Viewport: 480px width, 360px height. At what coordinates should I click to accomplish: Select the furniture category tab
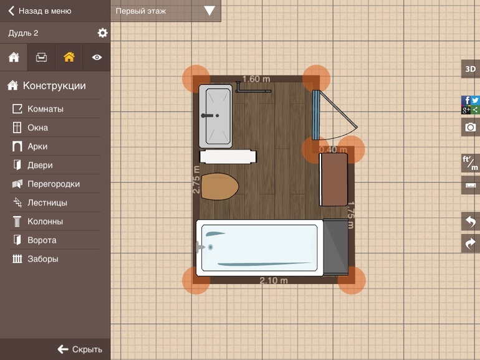point(41,57)
